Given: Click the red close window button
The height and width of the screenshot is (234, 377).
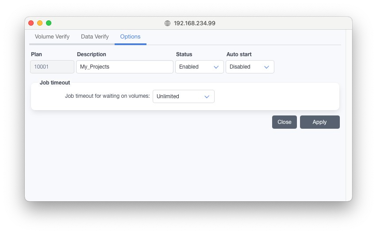Looking at the screenshot, I should (x=31, y=23).
